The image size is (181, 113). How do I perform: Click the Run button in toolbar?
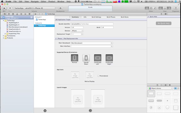click(x=4, y=8)
